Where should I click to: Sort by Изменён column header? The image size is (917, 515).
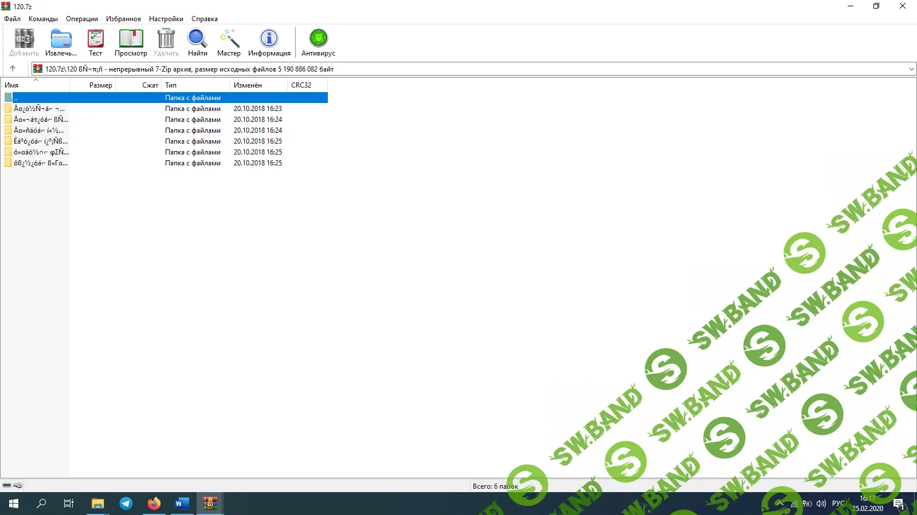[258, 85]
